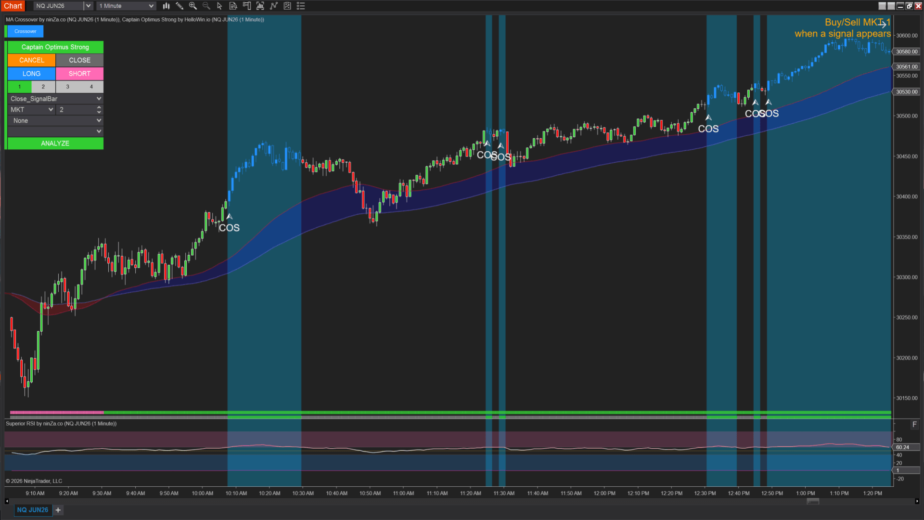Restore the chart window size
This screenshot has width=924, height=520.
[909, 6]
